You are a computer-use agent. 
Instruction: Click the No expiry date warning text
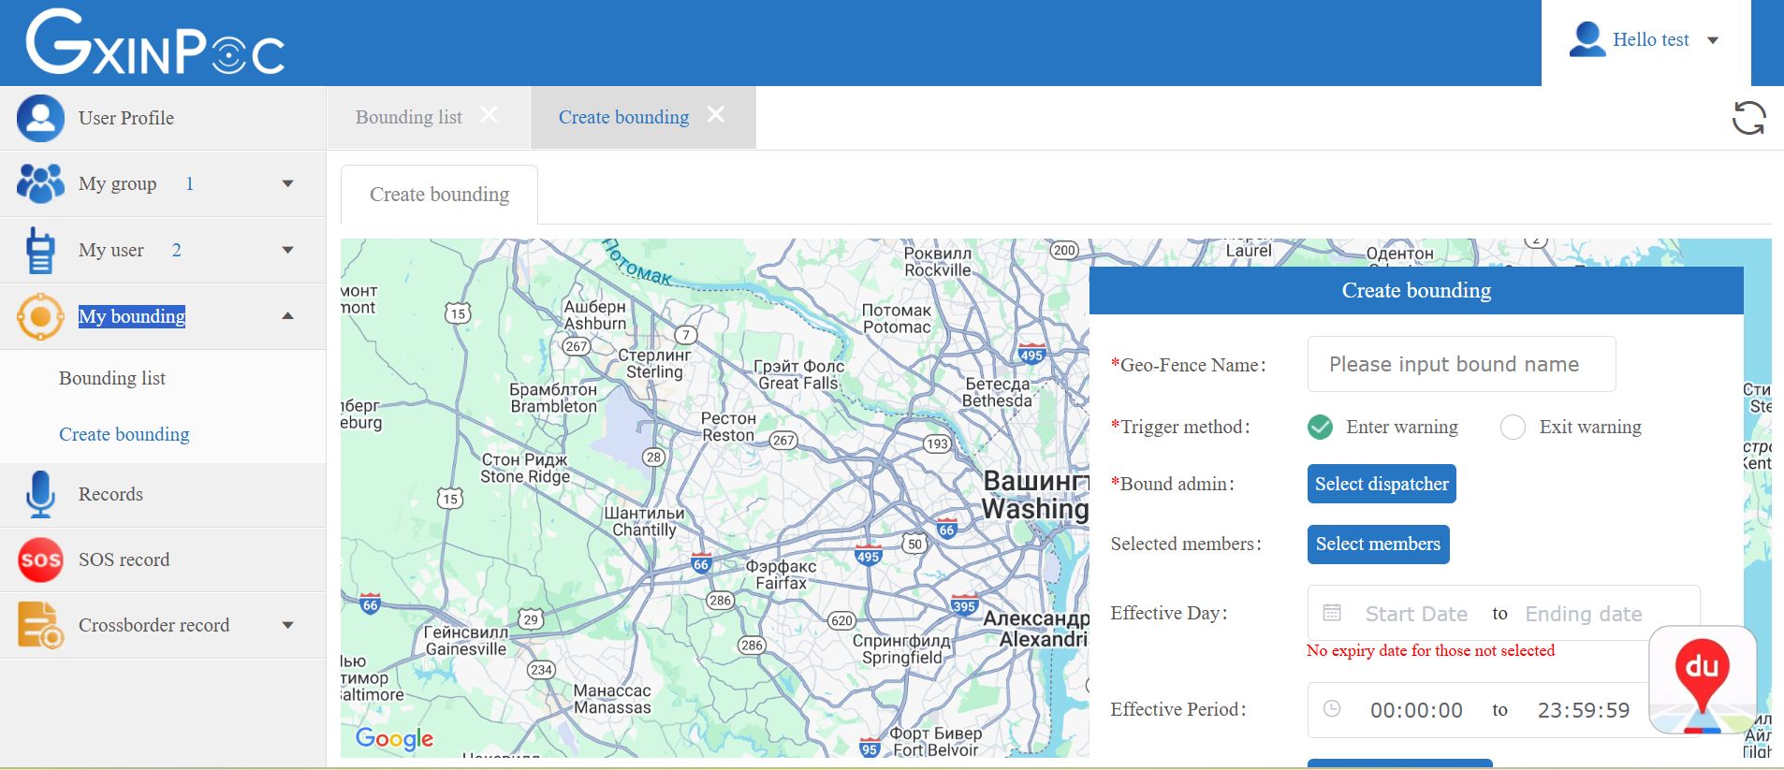pyautogui.click(x=1430, y=650)
